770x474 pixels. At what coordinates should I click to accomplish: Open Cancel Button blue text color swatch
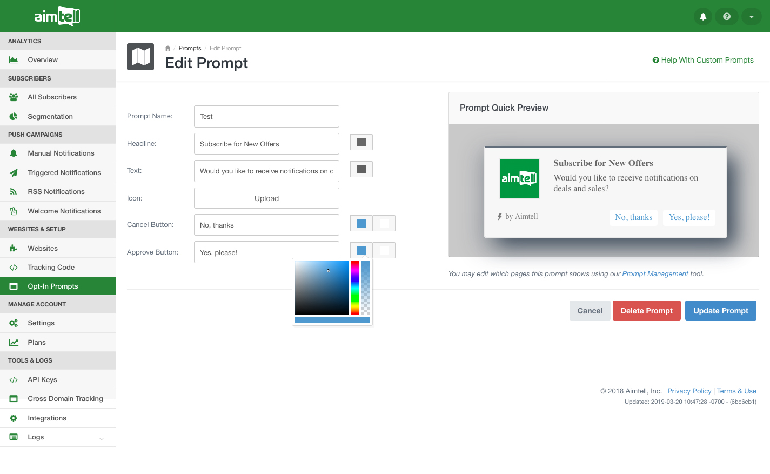coord(361,223)
